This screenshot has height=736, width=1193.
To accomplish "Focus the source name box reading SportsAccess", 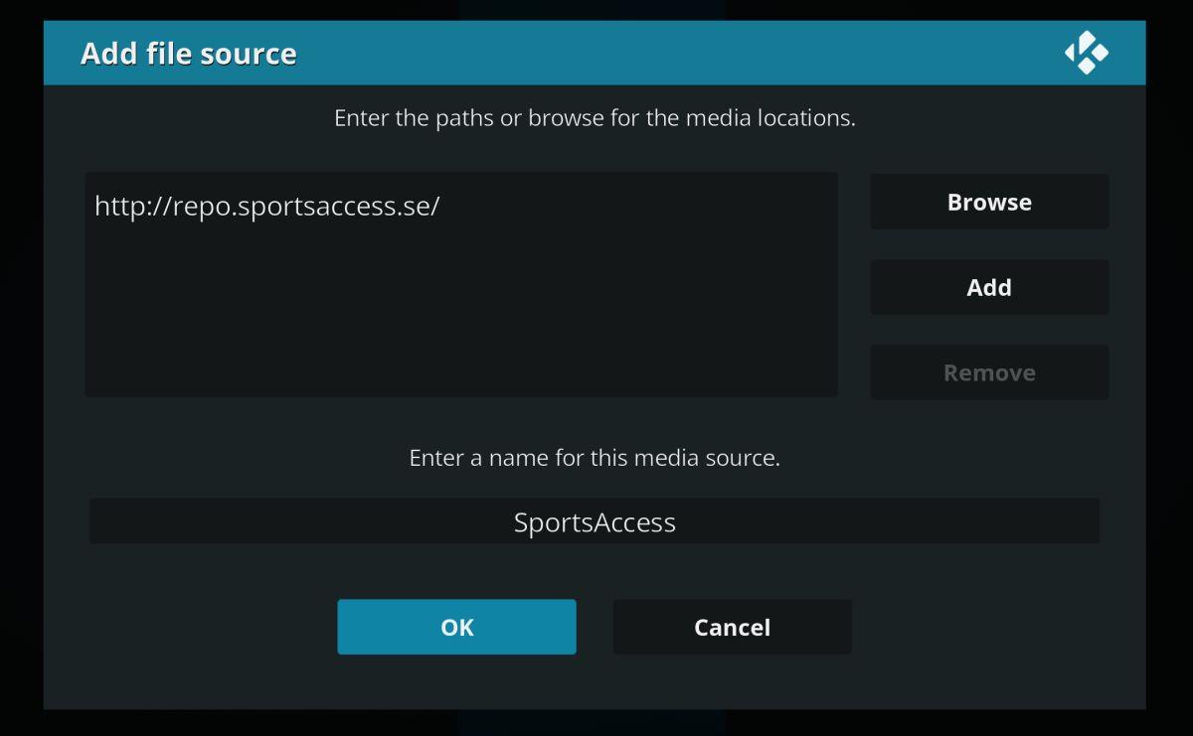I will pos(595,521).
